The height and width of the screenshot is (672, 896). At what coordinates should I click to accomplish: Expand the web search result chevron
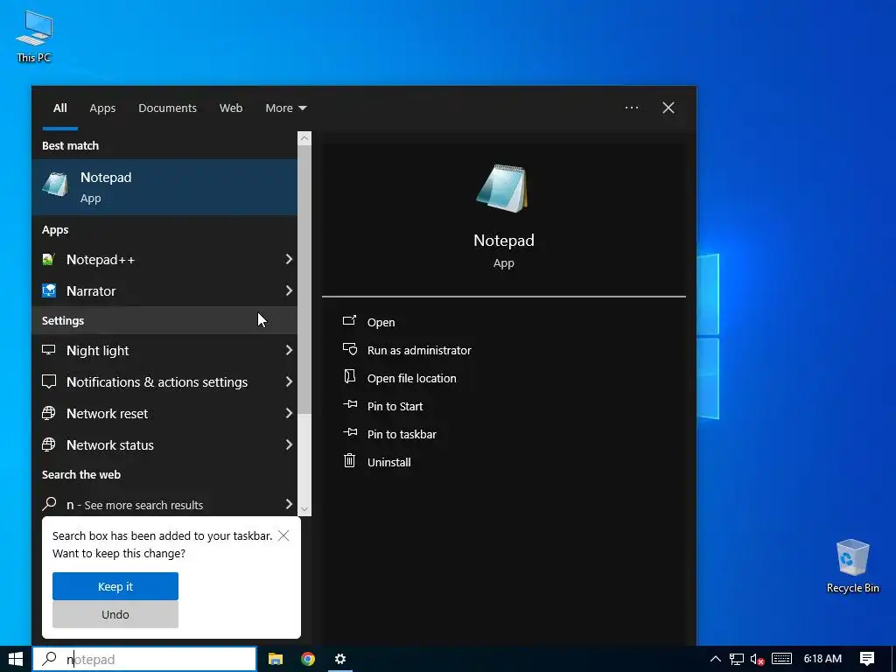289,504
